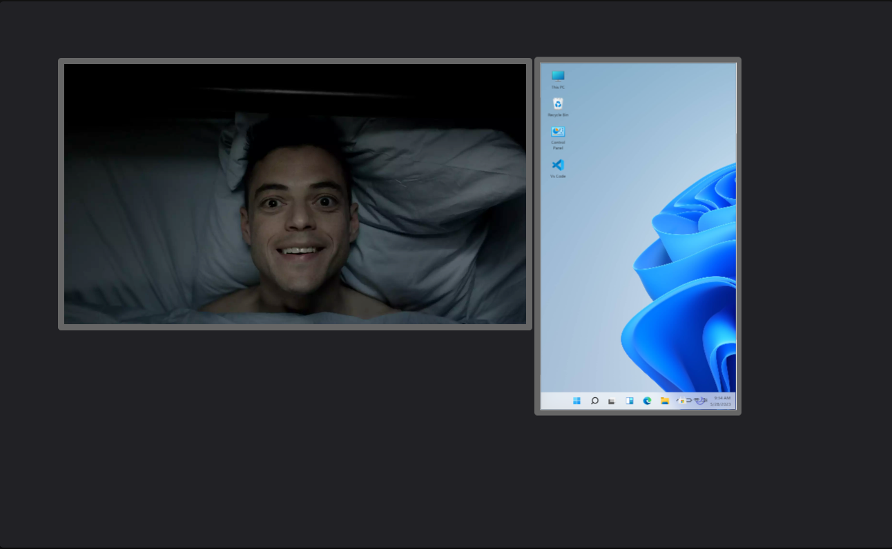Viewport: 892px width, 549px height.
Task: Select the Control Panel desktop icon
Action: 558,137
